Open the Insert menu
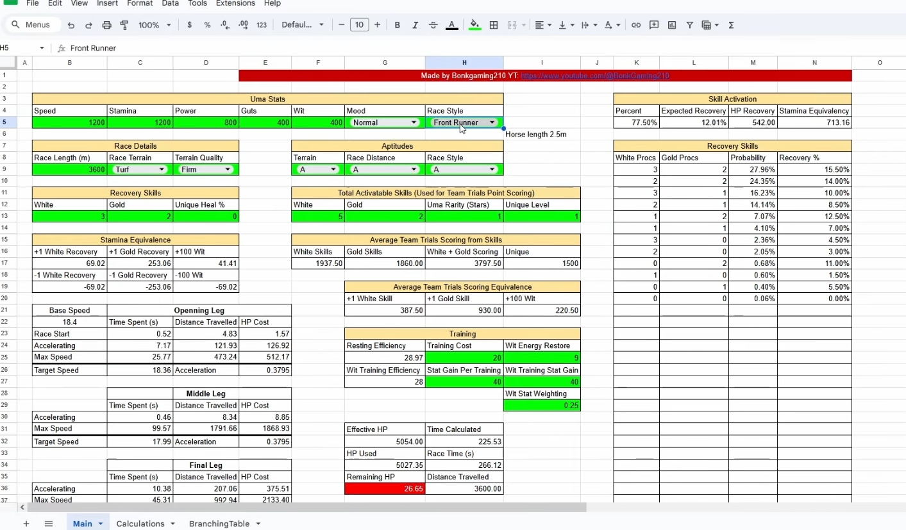The image size is (906, 530). point(107,3)
